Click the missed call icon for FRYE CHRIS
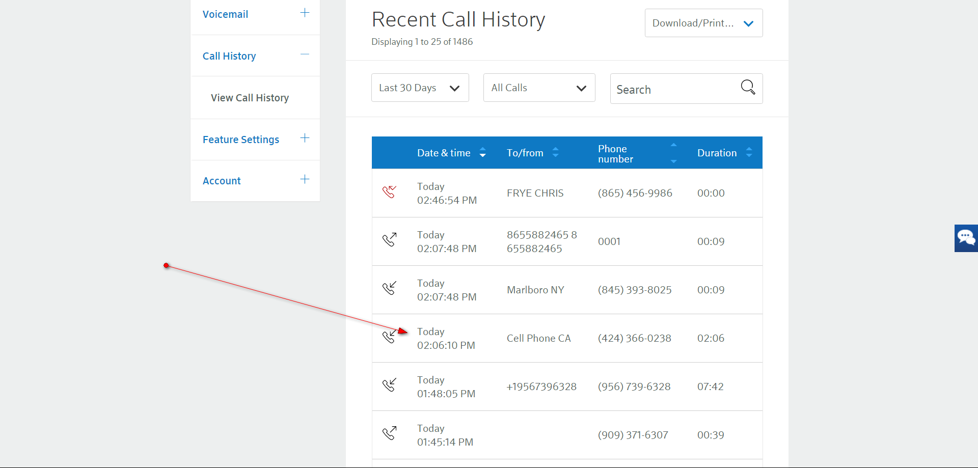Image resolution: width=978 pixels, height=468 pixels. [x=389, y=192]
